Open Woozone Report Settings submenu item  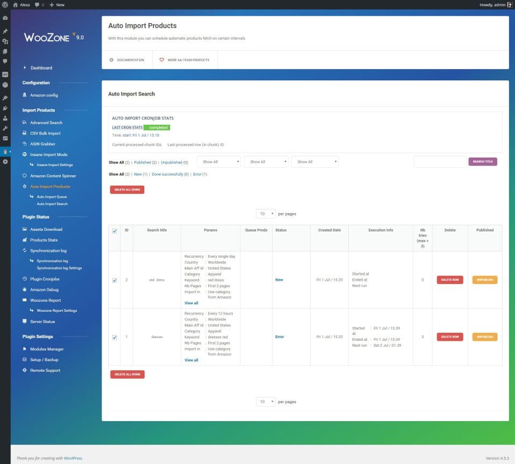(57, 310)
